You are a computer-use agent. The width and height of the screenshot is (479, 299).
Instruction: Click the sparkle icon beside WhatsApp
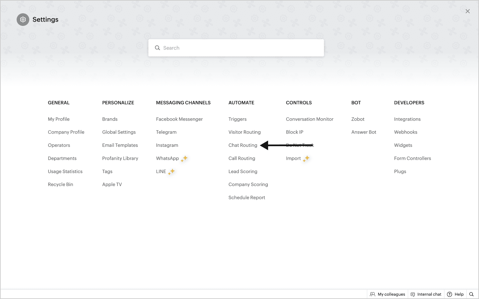coord(185,158)
